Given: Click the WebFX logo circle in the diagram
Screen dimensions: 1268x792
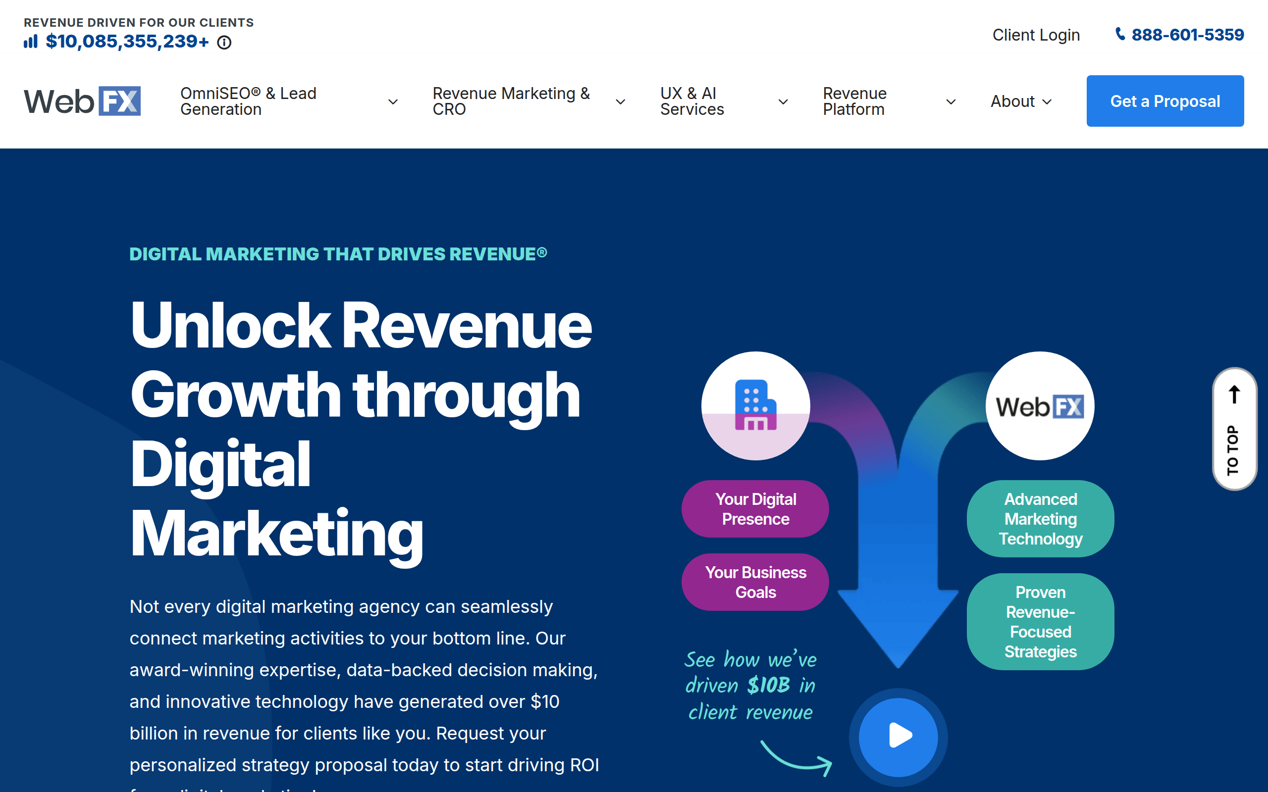Looking at the screenshot, I should (x=1040, y=406).
